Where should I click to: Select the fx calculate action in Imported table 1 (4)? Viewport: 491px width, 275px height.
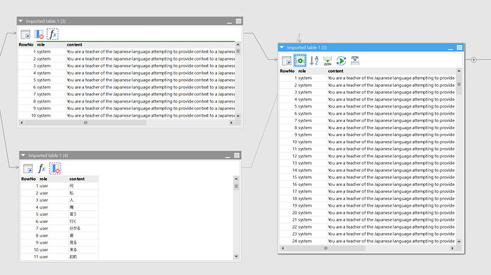tap(41, 169)
